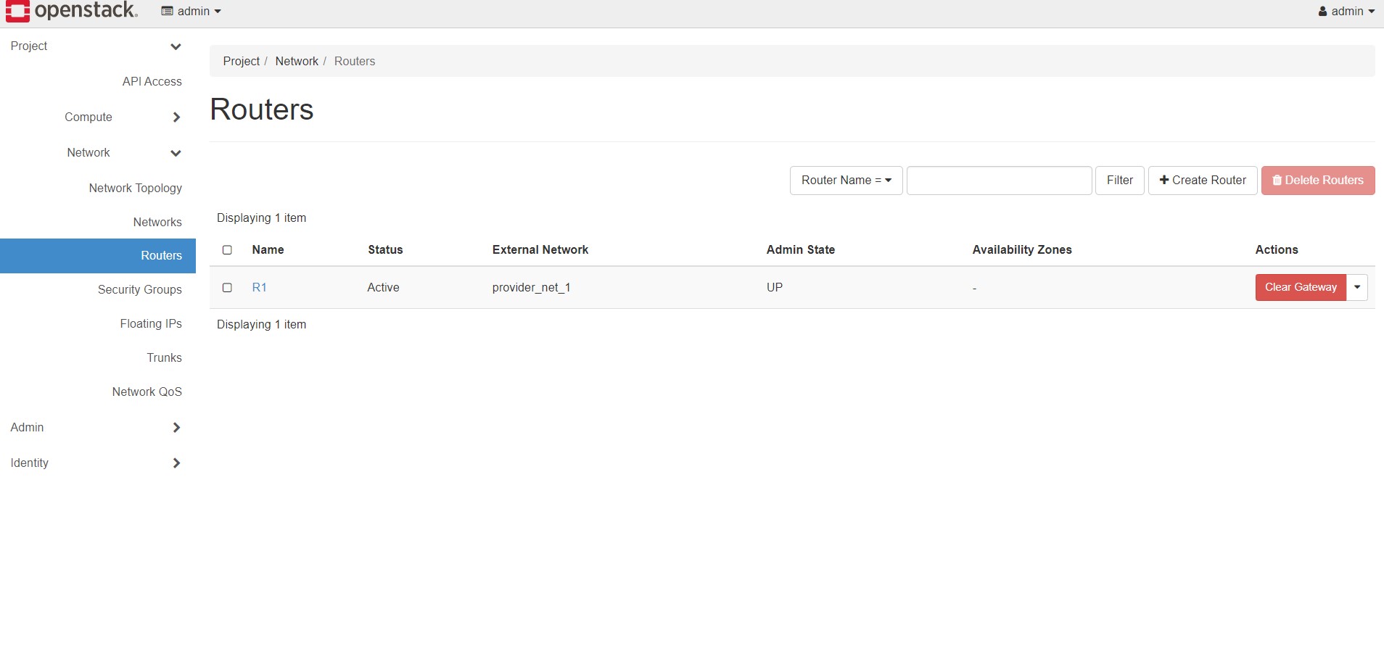
Task: Collapse the Project section chevron
Action: [x=176, y=47]
